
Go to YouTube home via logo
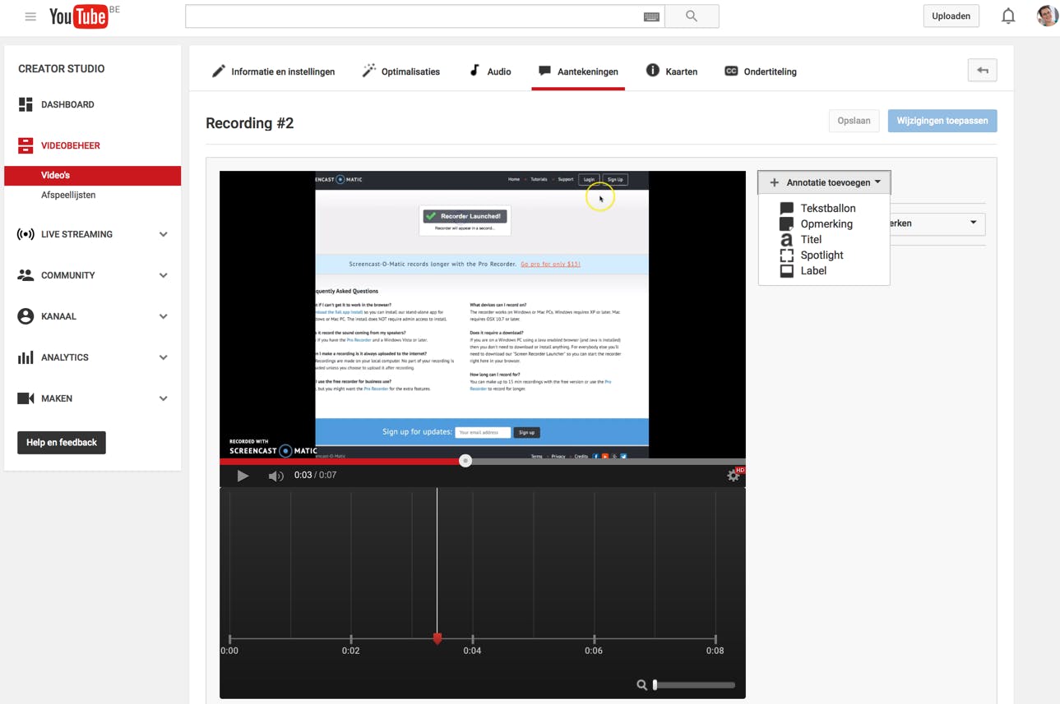click(x=79, y=16)
